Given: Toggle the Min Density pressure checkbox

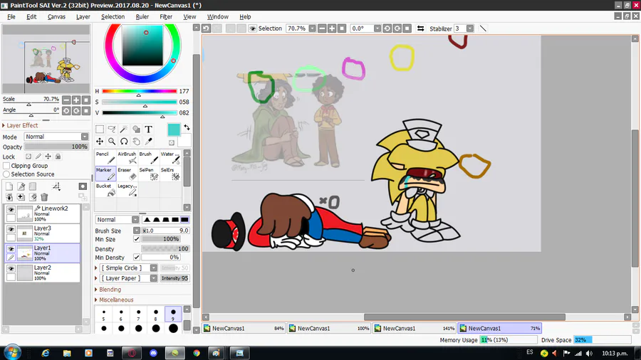Looking at the screenshot, I should [137, 257].
